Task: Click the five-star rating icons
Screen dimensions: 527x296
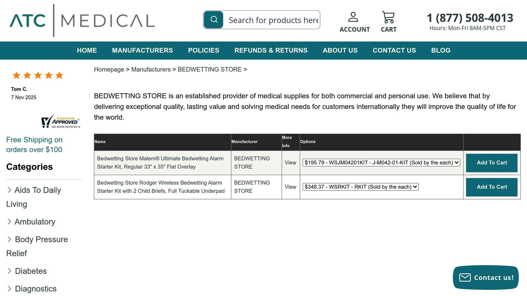Action: 38,76
